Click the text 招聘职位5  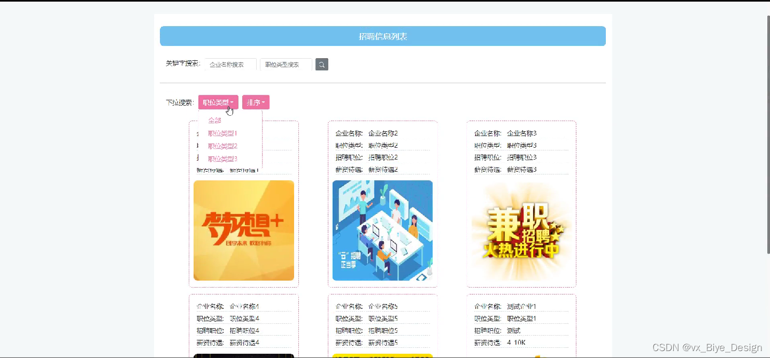[383, 331]
